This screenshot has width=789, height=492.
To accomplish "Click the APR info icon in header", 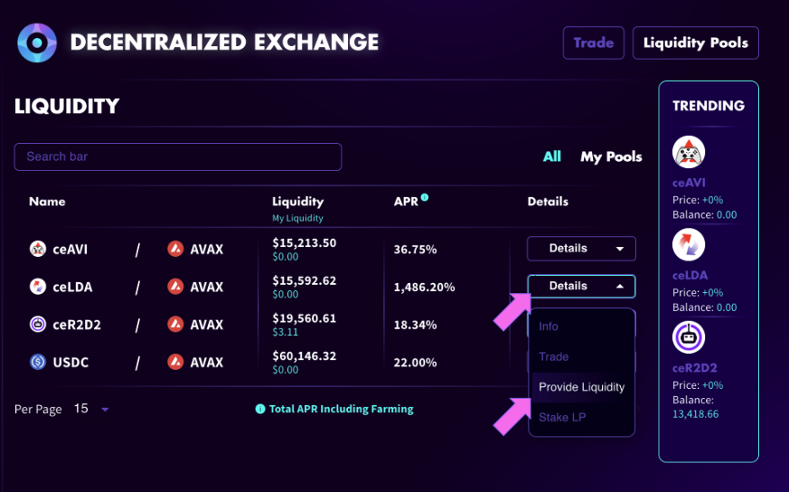I will [425, 197].
